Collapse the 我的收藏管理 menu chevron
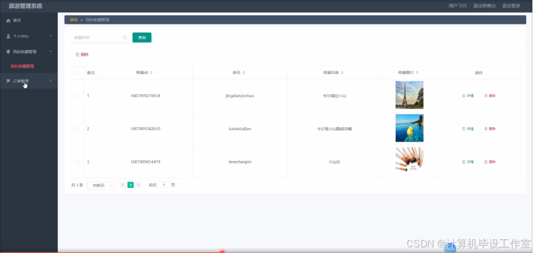This screenshot has height=253, width=533. [50, 51]
